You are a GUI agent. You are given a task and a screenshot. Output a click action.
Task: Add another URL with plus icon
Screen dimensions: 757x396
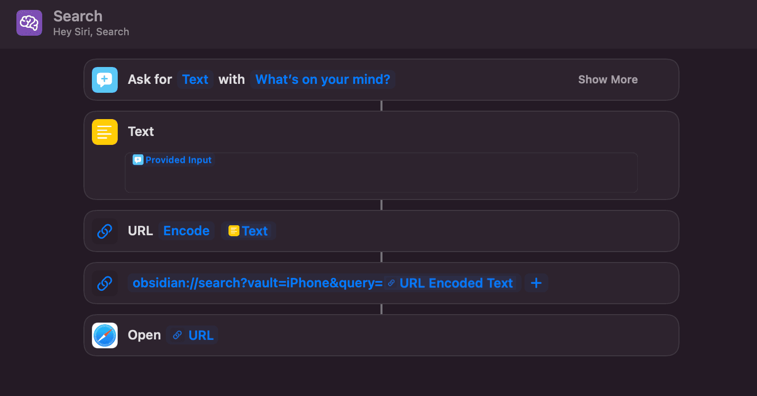[536, 283]
